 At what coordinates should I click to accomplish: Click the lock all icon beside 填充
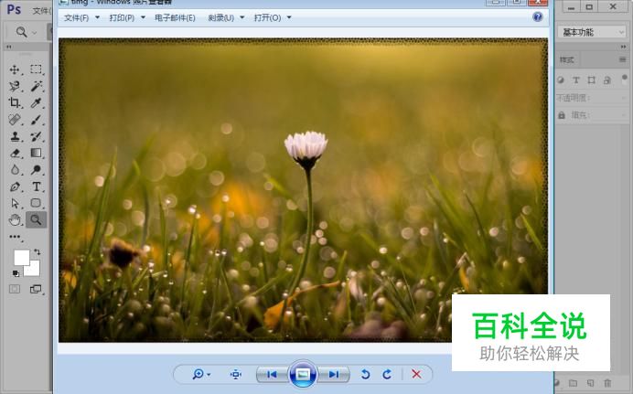click(562, 115)
